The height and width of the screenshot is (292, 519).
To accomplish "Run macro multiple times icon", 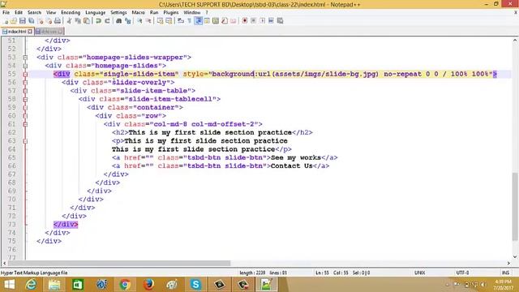I will coord(271,21).
